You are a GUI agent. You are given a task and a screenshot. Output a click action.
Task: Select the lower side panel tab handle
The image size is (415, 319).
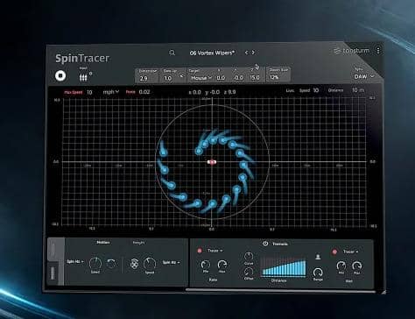tap(53, 273)
